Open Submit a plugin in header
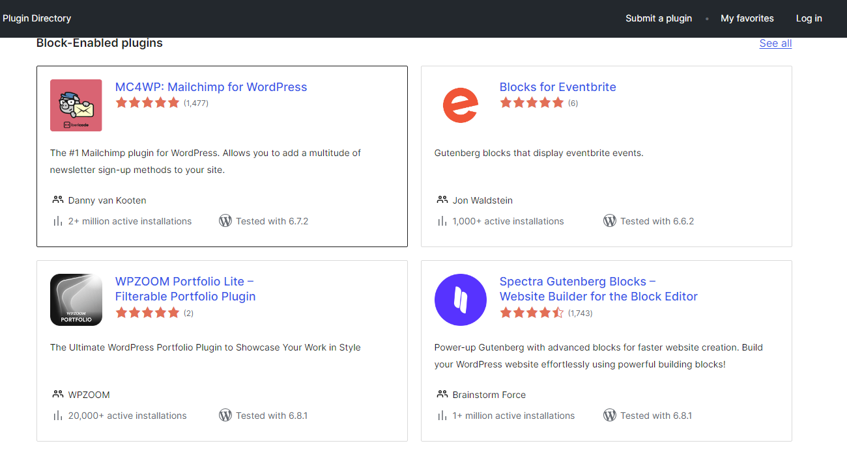 659,18
